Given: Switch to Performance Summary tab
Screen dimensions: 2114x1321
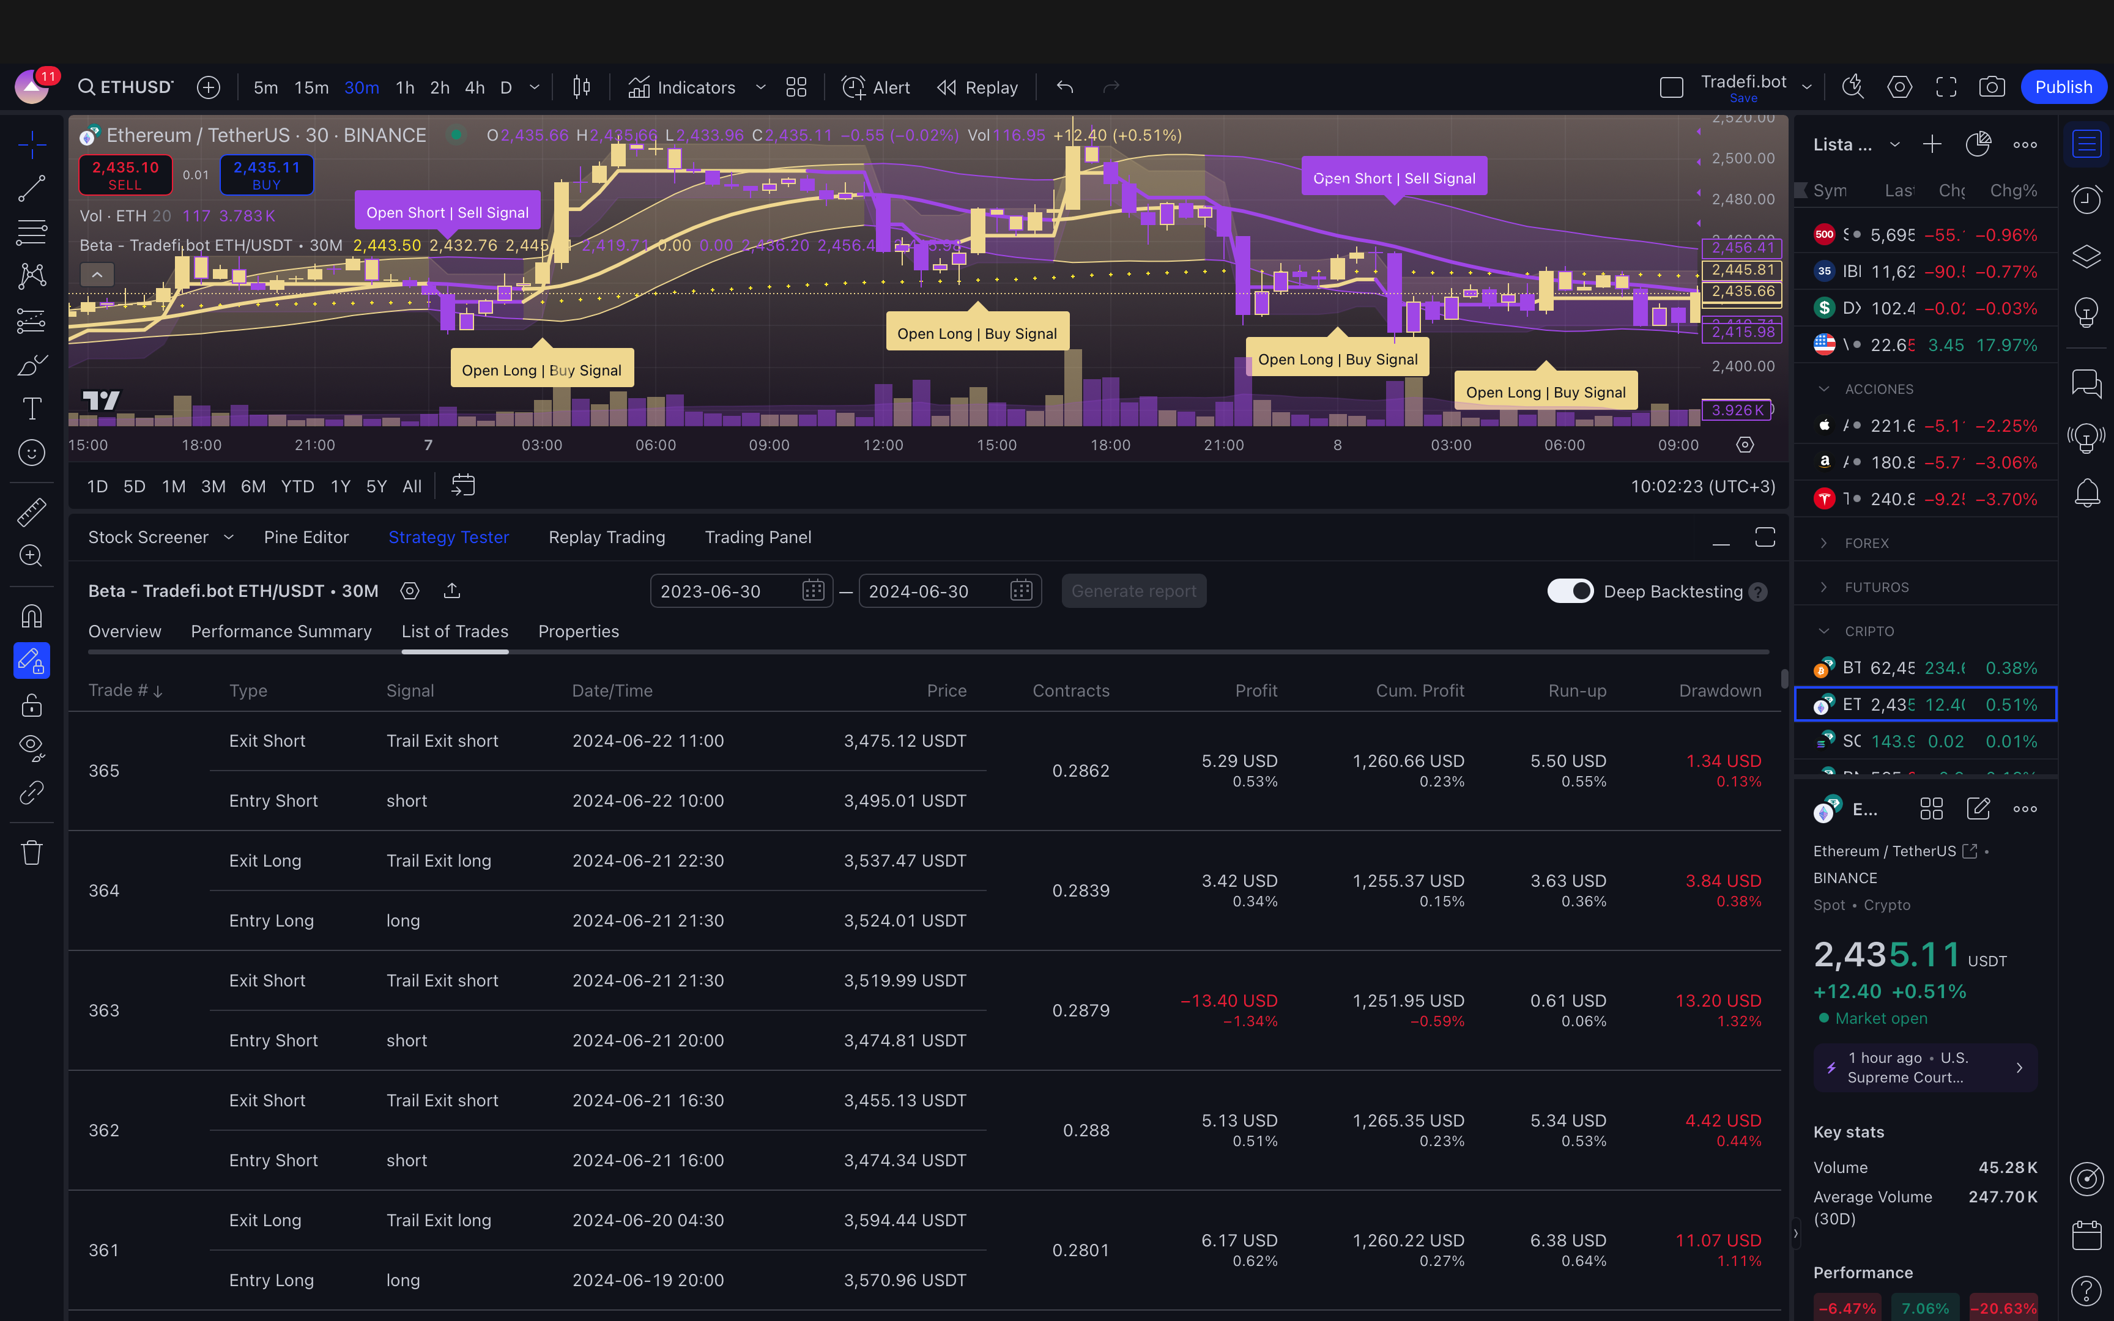Looking at the screenshot, I should 280,632.
